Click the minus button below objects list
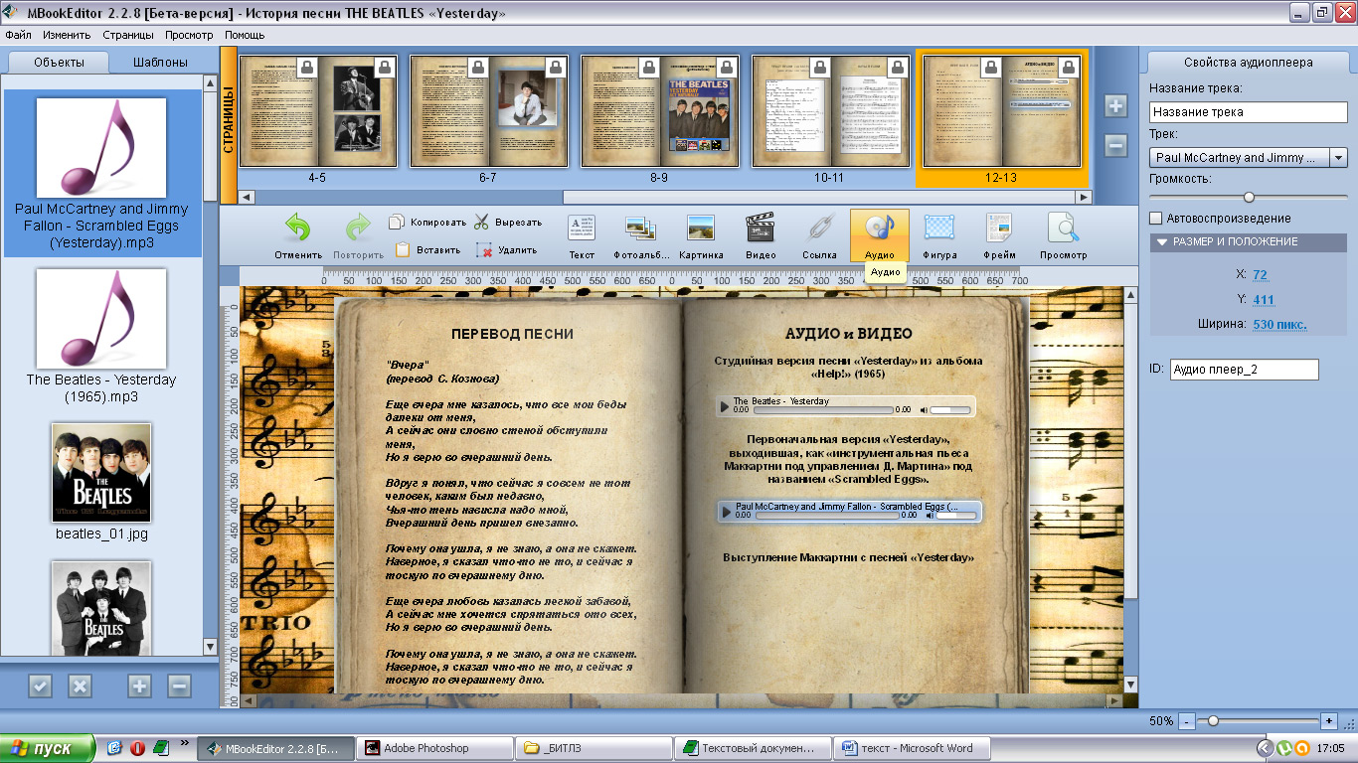This screenshot has width=1358, height=763. click(179, 686)
